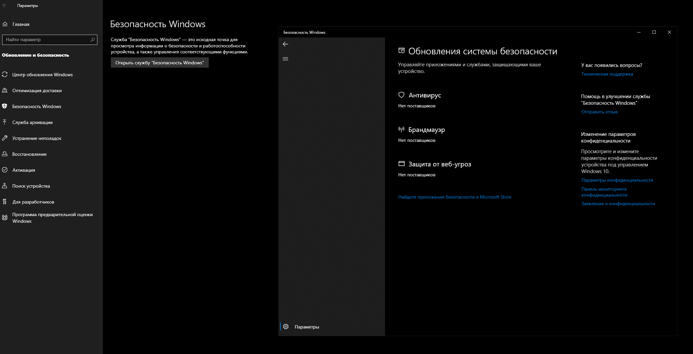Click Обновление и безопасность section title
Viewport: 693px width, 354px height.
point(36,55)
